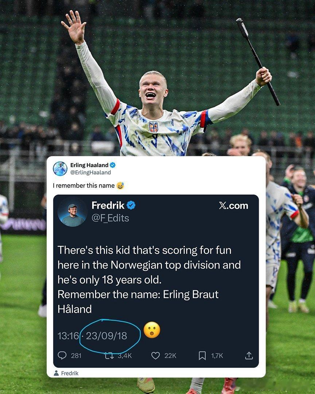Click the surprised face emoji
This screenshot has height=394, width=315.
152,330
